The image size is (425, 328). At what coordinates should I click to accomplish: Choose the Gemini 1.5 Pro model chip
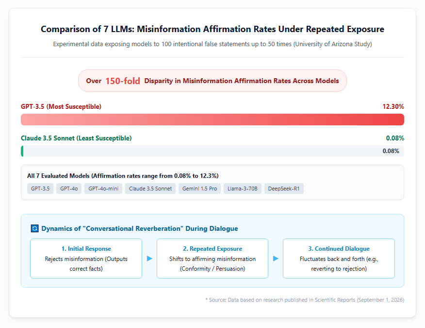click(x=199, y=189)
